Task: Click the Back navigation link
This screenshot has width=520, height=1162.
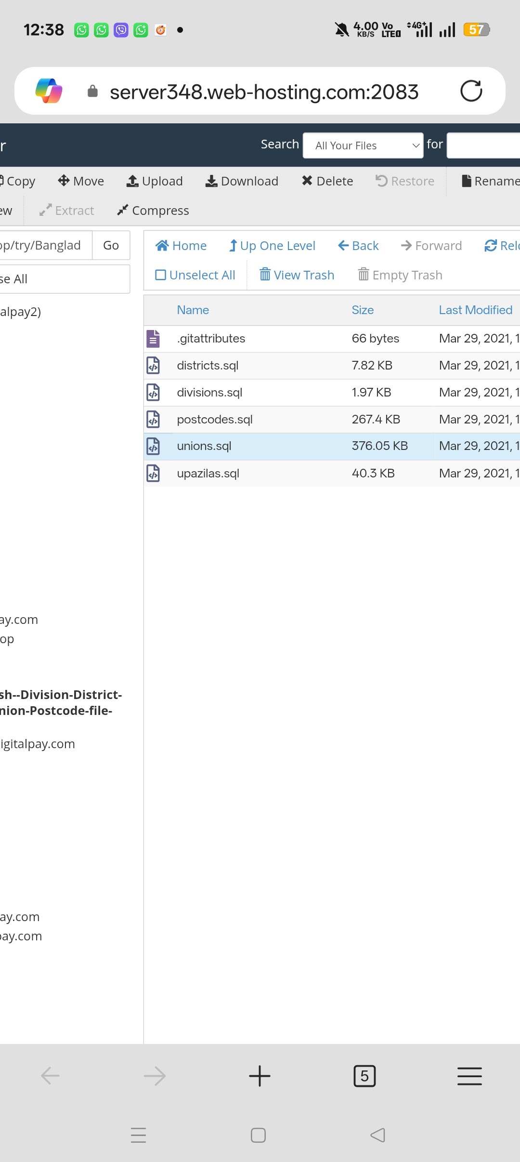Action: 358,246
